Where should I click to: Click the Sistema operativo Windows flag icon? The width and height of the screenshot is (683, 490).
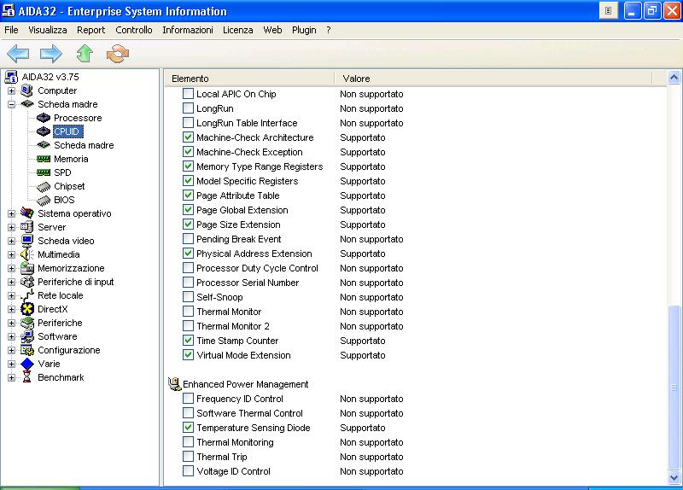point(27,213)
